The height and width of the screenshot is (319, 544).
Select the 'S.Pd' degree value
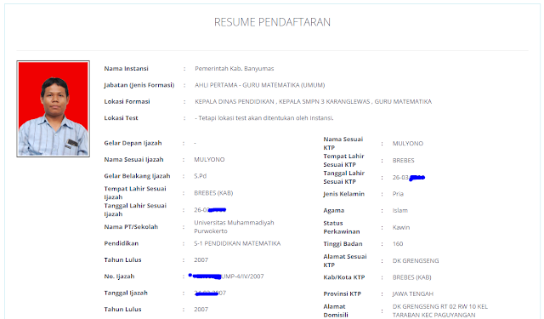click(x=201, y=176)
